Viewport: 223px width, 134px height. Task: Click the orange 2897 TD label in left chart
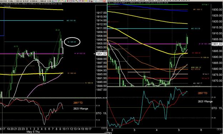pos(78,103)
